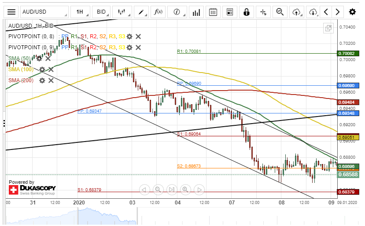Click the SMA (100) label

[21, 69]
